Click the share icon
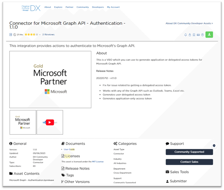 pos(190,35)
